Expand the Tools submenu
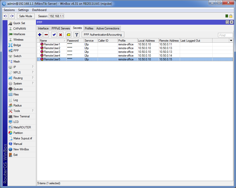This screenshot has height=188, width=236. (x=22, y=111)
